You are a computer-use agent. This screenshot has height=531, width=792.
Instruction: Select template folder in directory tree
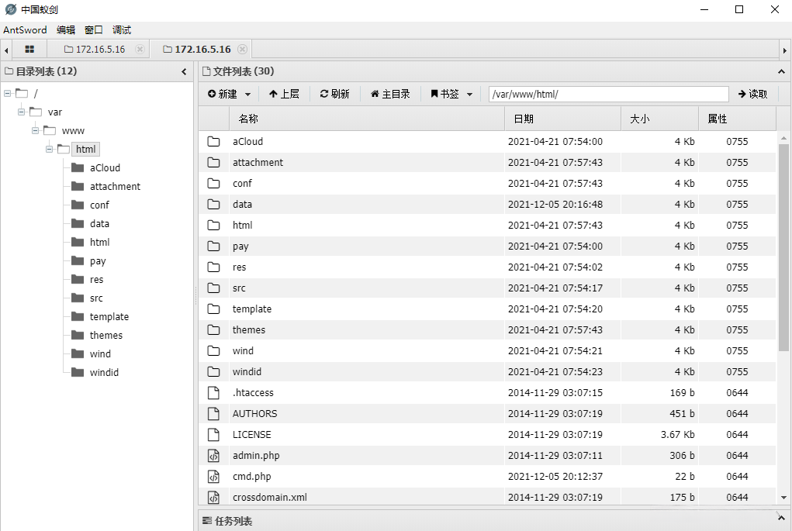coord(109,316)
